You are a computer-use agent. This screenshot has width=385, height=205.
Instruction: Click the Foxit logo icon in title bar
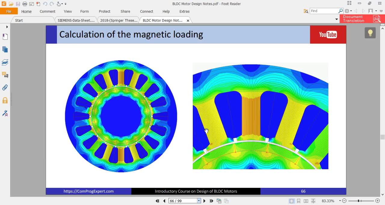pyautogui.click(x=4, y=4)
